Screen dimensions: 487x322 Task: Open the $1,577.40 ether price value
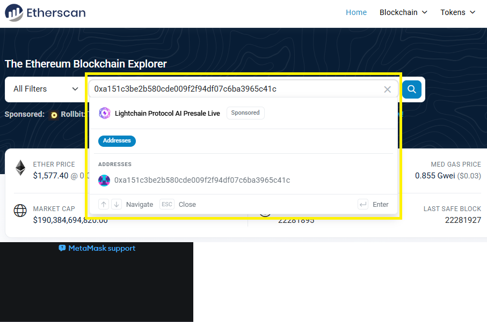(50, 176)
